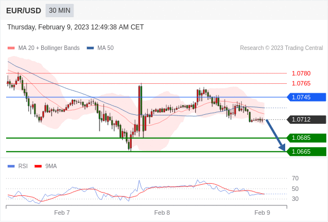Click the Feb 7 date marker

click(62, 213)
